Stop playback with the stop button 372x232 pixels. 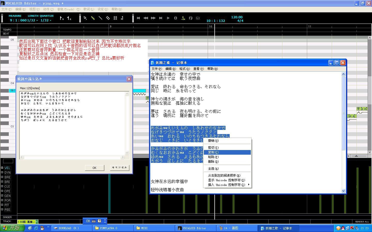[x=176, y=18]
